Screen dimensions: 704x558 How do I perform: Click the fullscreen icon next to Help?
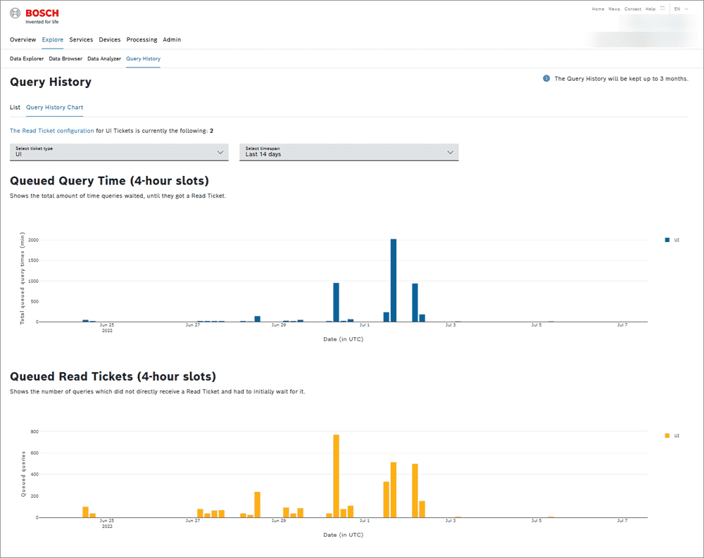click(662, 9)
